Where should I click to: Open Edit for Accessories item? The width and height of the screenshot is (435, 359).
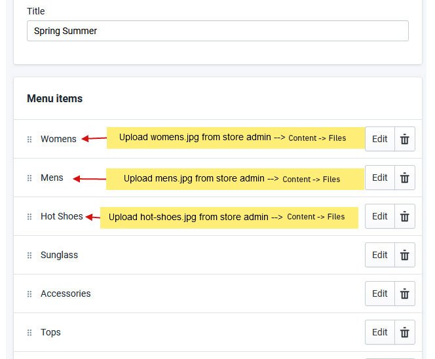[380, 293]
